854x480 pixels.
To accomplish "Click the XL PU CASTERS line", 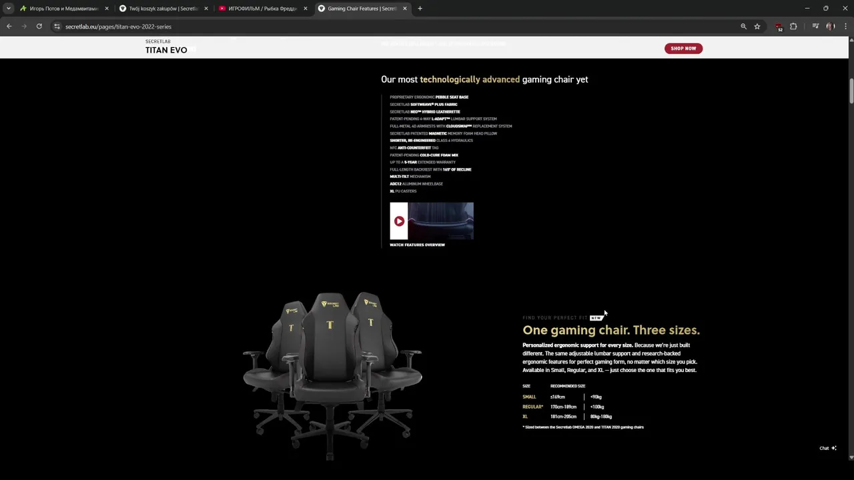I will pyautogui.click(x=403, y=191).
